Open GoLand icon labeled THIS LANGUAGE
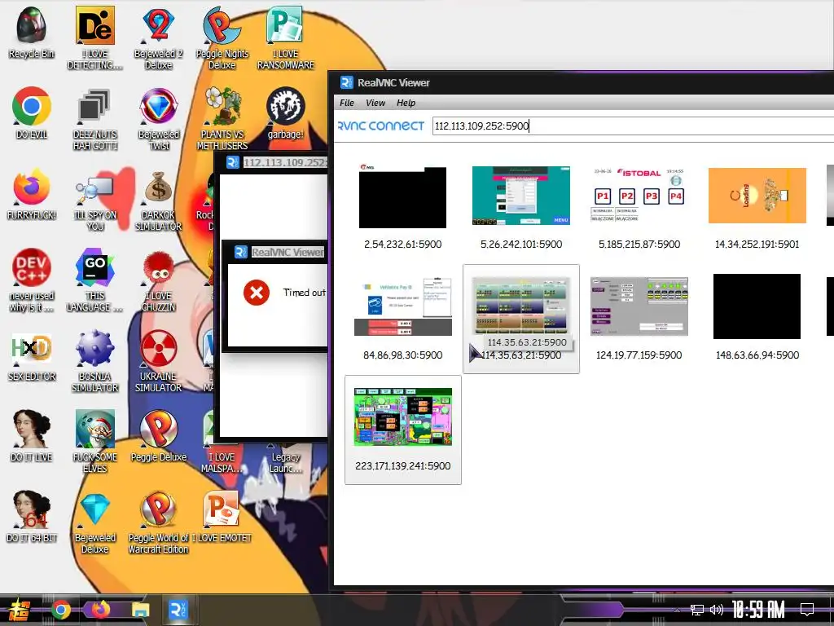Viewport: 834px width, 626px height. coord(95,267)
